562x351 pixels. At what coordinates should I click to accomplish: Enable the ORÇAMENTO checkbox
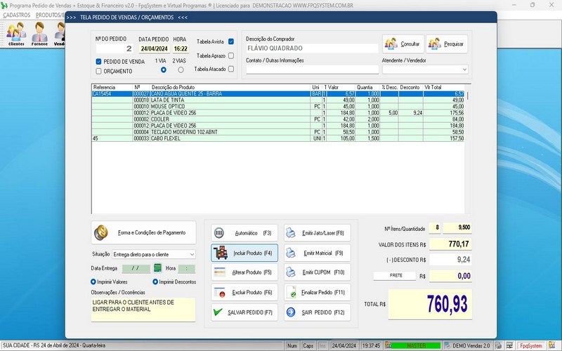coord(99,71)
